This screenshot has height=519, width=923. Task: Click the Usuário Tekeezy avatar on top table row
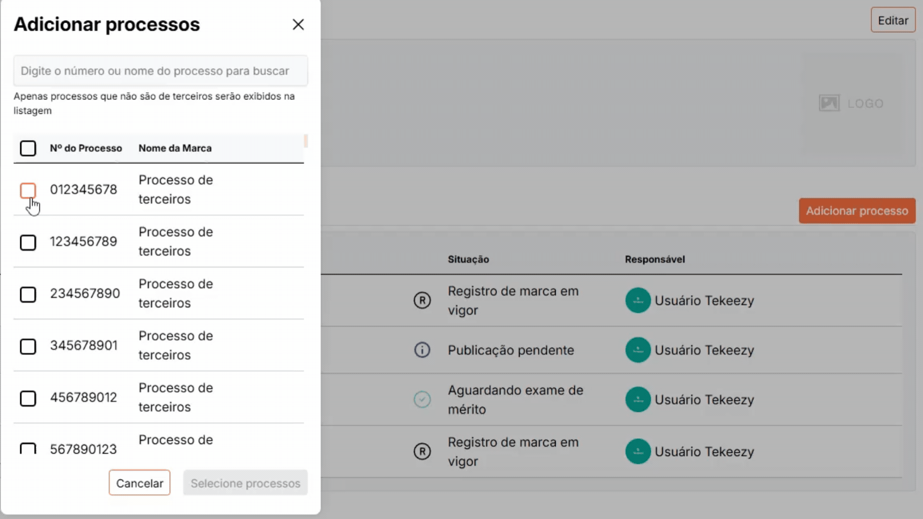[638, 300]
